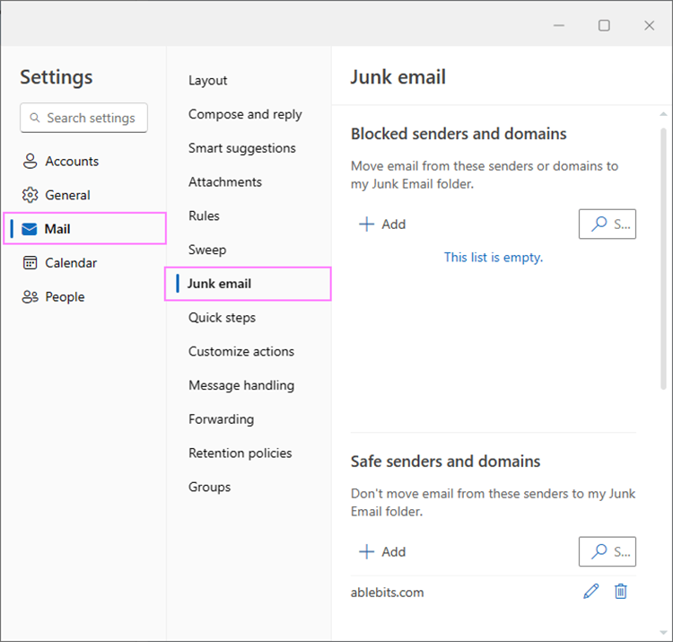Maximize the Settings window
Screen dimensions: 673x642
pyautogui.click(x=604, y=25)
